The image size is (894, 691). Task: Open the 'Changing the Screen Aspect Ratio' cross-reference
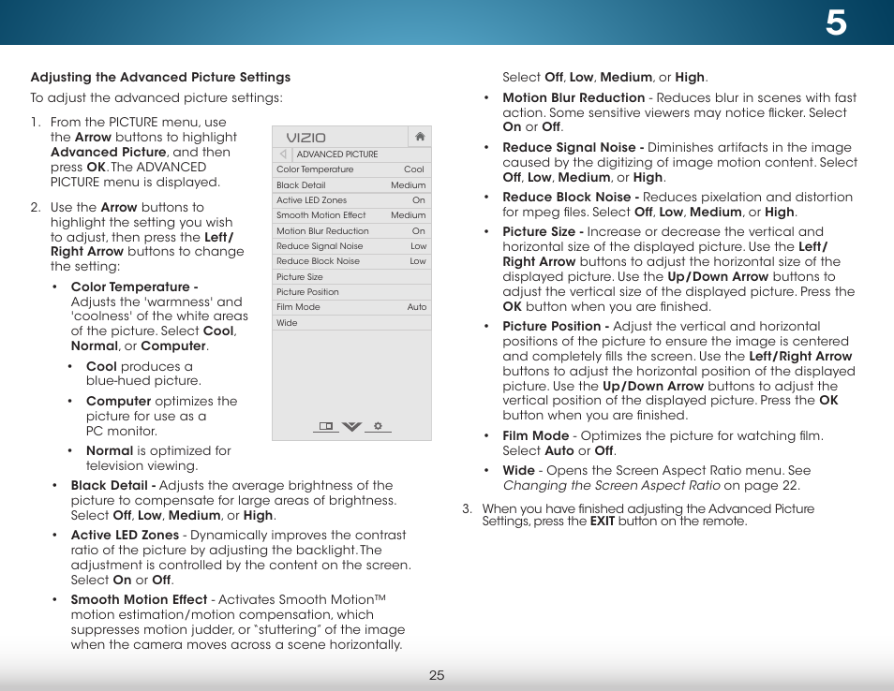pos(611,485)
